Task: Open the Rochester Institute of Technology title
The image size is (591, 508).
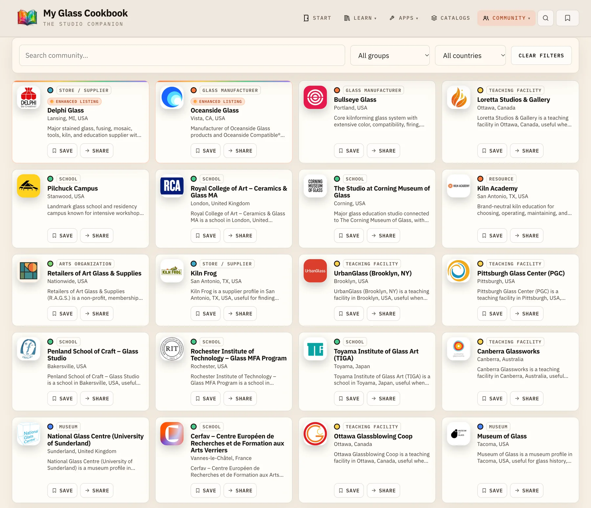Action: click(x=239, y=355)
